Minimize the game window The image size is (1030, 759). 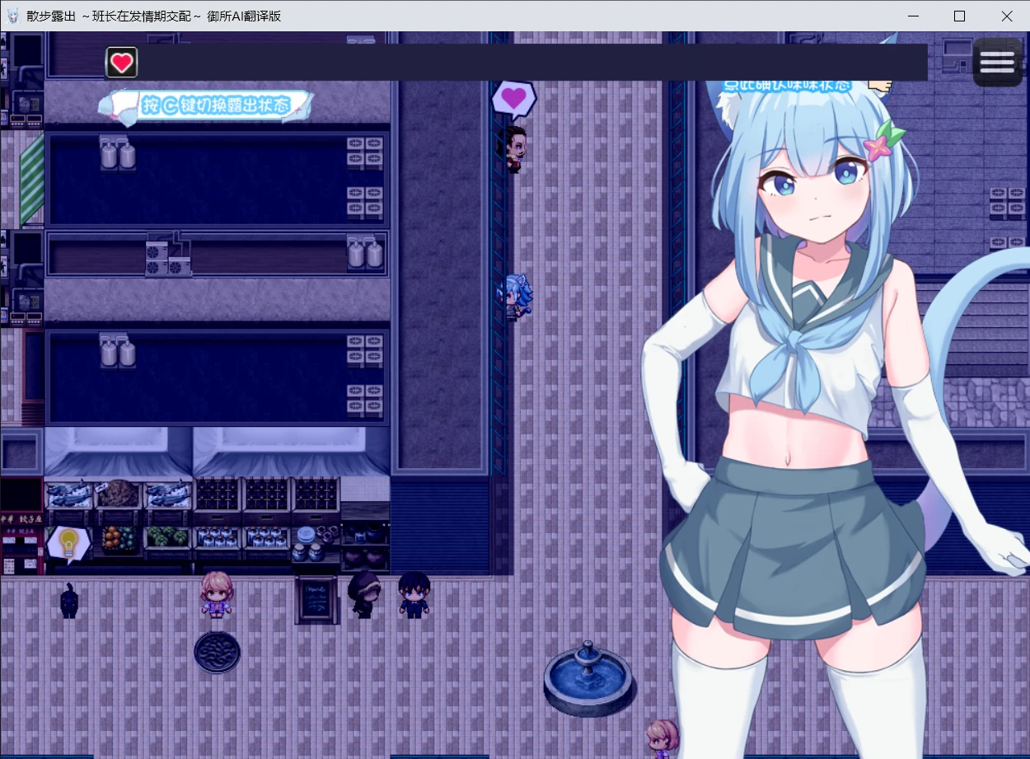click(x=913, y=16)
